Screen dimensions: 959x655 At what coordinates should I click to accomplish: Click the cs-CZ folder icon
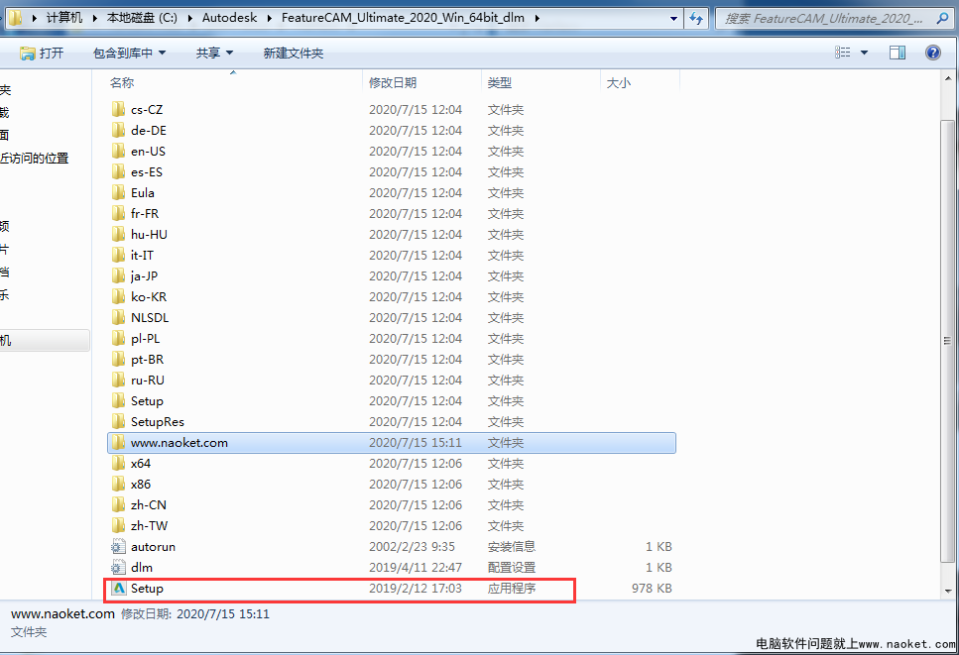click(119, 109)
